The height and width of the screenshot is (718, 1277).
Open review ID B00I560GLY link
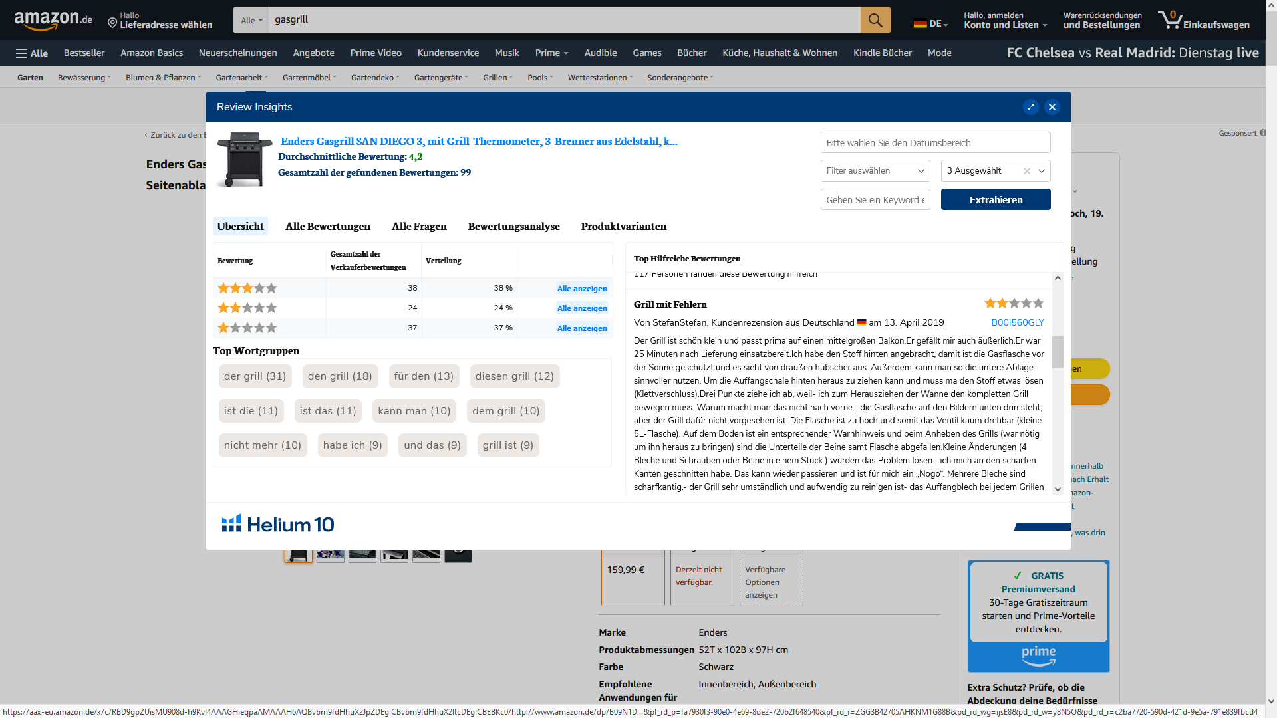pyautogui.click(x=1017, y=322)
